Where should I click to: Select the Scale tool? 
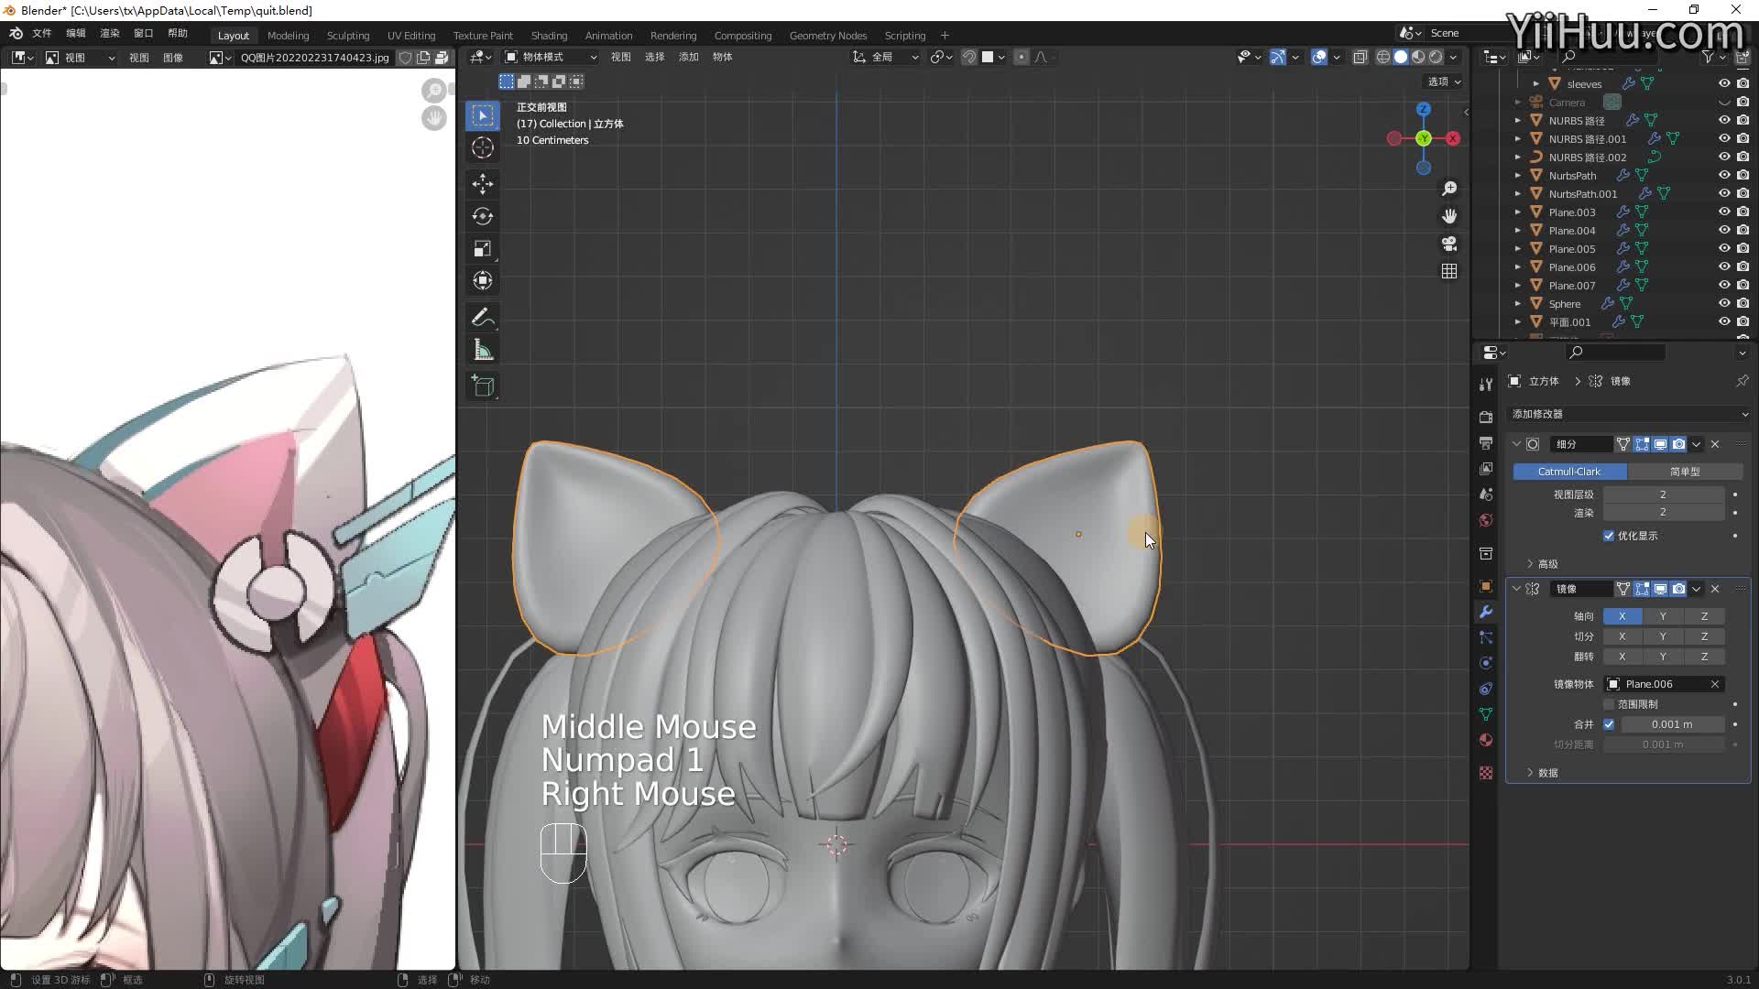point(483,249)
